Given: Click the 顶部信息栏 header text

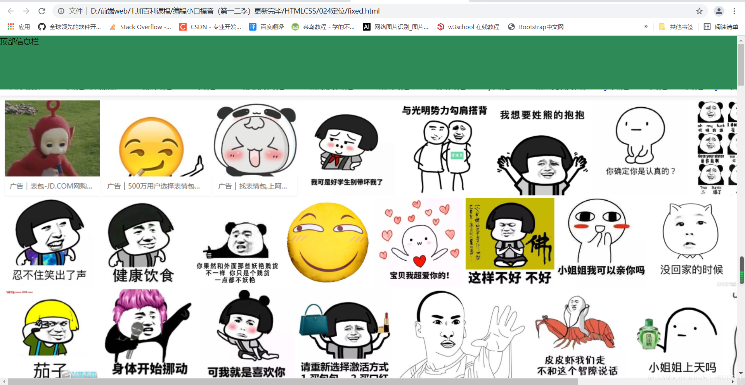Looking at the screenshot, I should click(19, 41).
